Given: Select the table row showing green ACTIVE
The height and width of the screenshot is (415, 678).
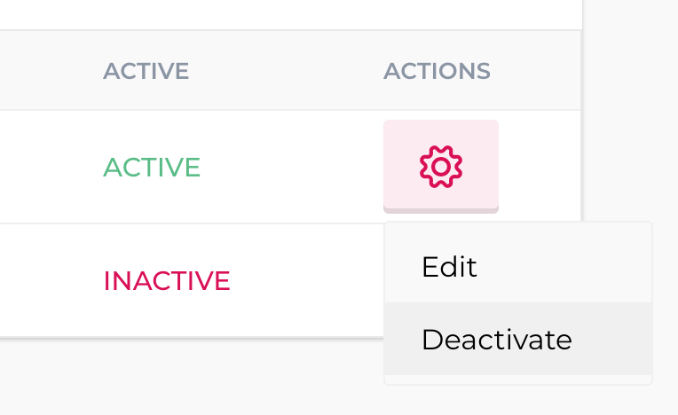Looking at the screenshot, I should 290,167.
